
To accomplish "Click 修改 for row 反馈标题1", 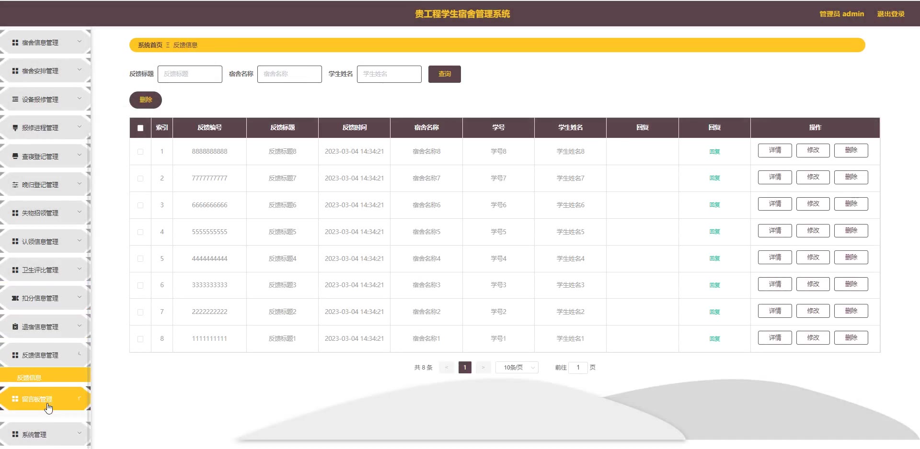I will pos(813,338).
